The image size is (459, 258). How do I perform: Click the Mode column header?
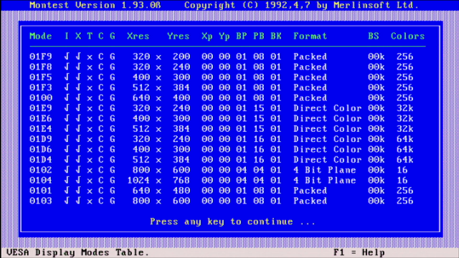point(41,36)
